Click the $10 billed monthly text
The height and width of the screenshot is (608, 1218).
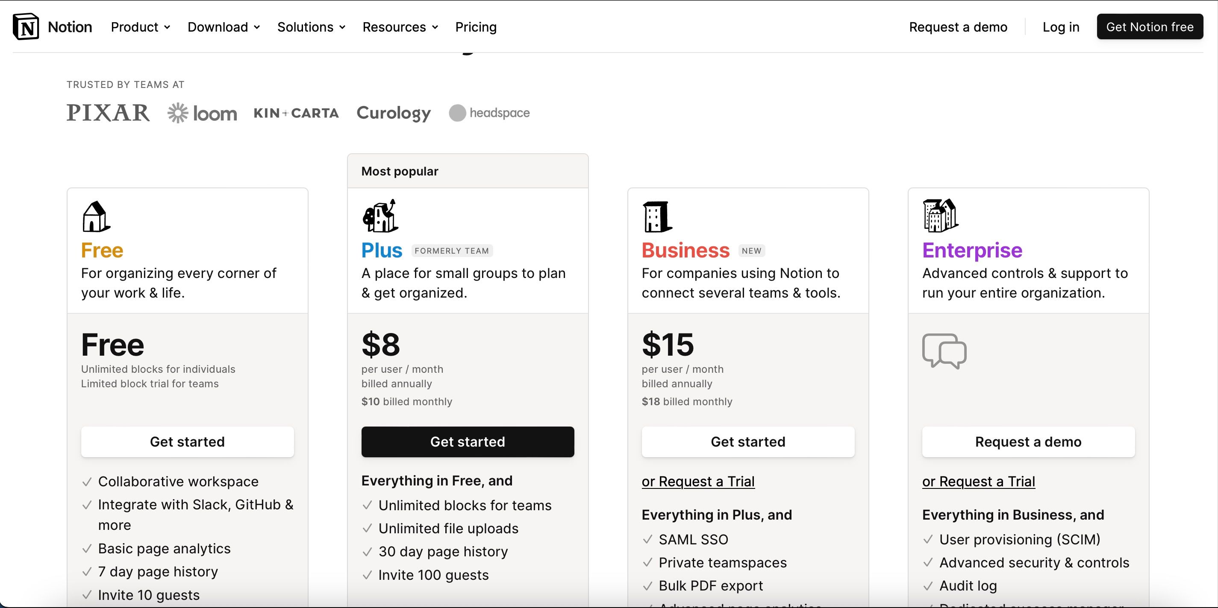pyautogui.click(x=406, y=401)
